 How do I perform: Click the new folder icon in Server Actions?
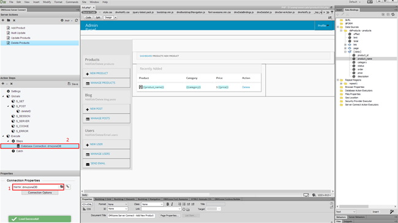tap(9, 20)
